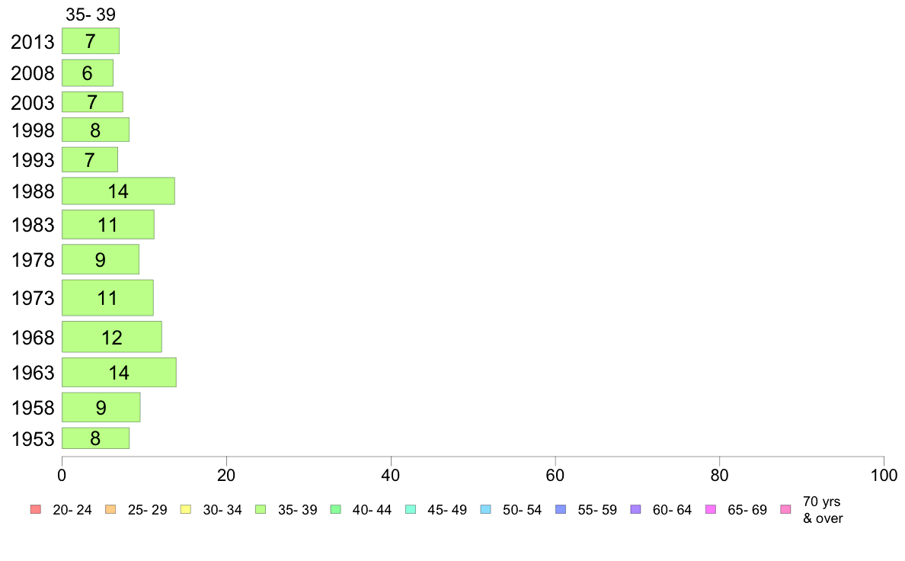Click the 2008 bar with value 6
Image resolution: width=905 pixels, height=561 pixels.
88,73
